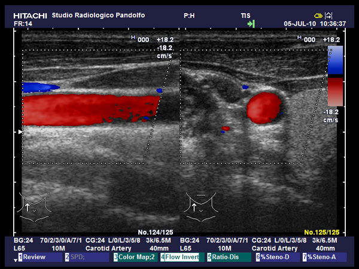Click the left panel 3k/6.5M frequency readout
Screen dimensions: 359x269
point(159,240)
